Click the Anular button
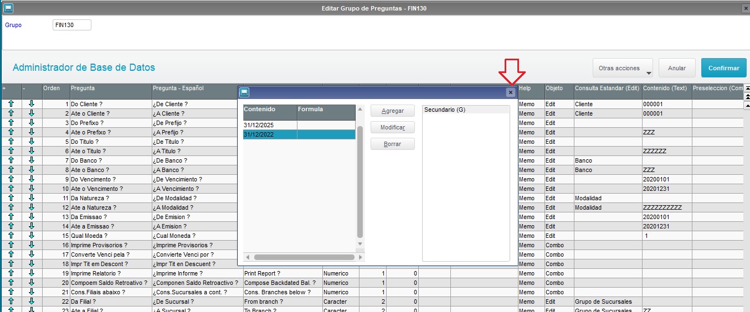This screenshot has width=750, height=312. pyautogui.click(x=677, y=68)
